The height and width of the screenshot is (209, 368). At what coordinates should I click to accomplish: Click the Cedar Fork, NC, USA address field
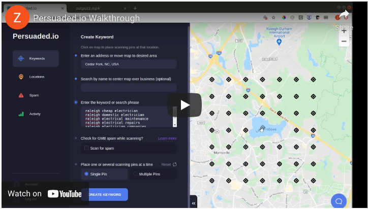tap(129, 64)
